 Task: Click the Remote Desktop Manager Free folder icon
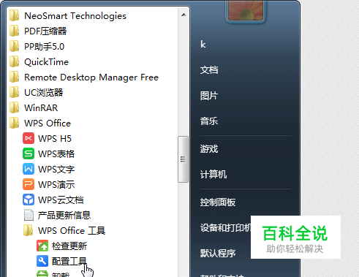[14, 77]
